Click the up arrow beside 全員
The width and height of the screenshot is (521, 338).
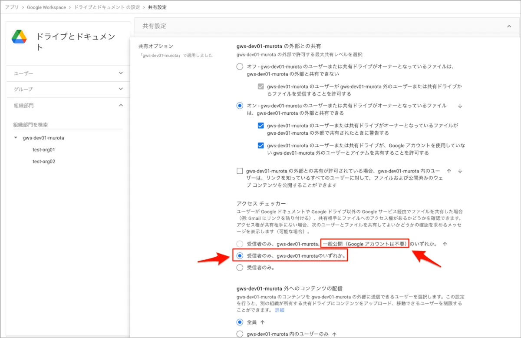tap(263, 322)
